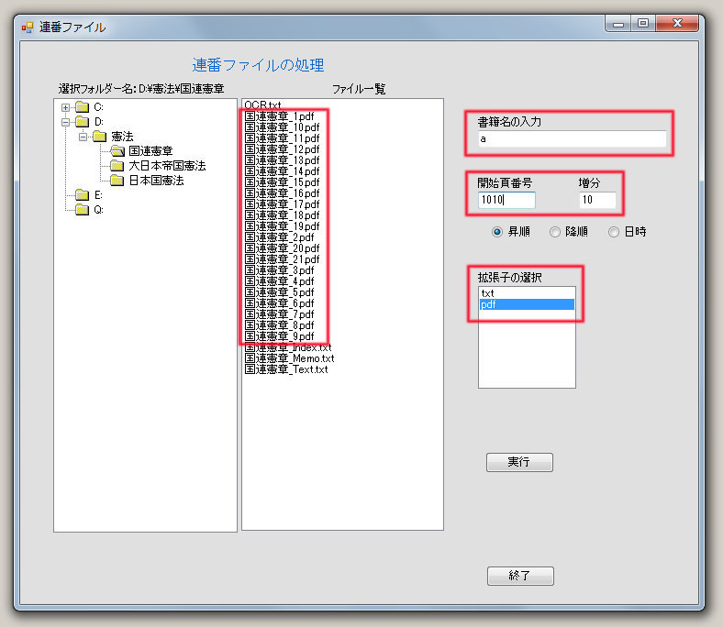This screenshot has height=627, width=723.
Task: Select file 国連憲章_19.pdf
Action: pos(282,226)
